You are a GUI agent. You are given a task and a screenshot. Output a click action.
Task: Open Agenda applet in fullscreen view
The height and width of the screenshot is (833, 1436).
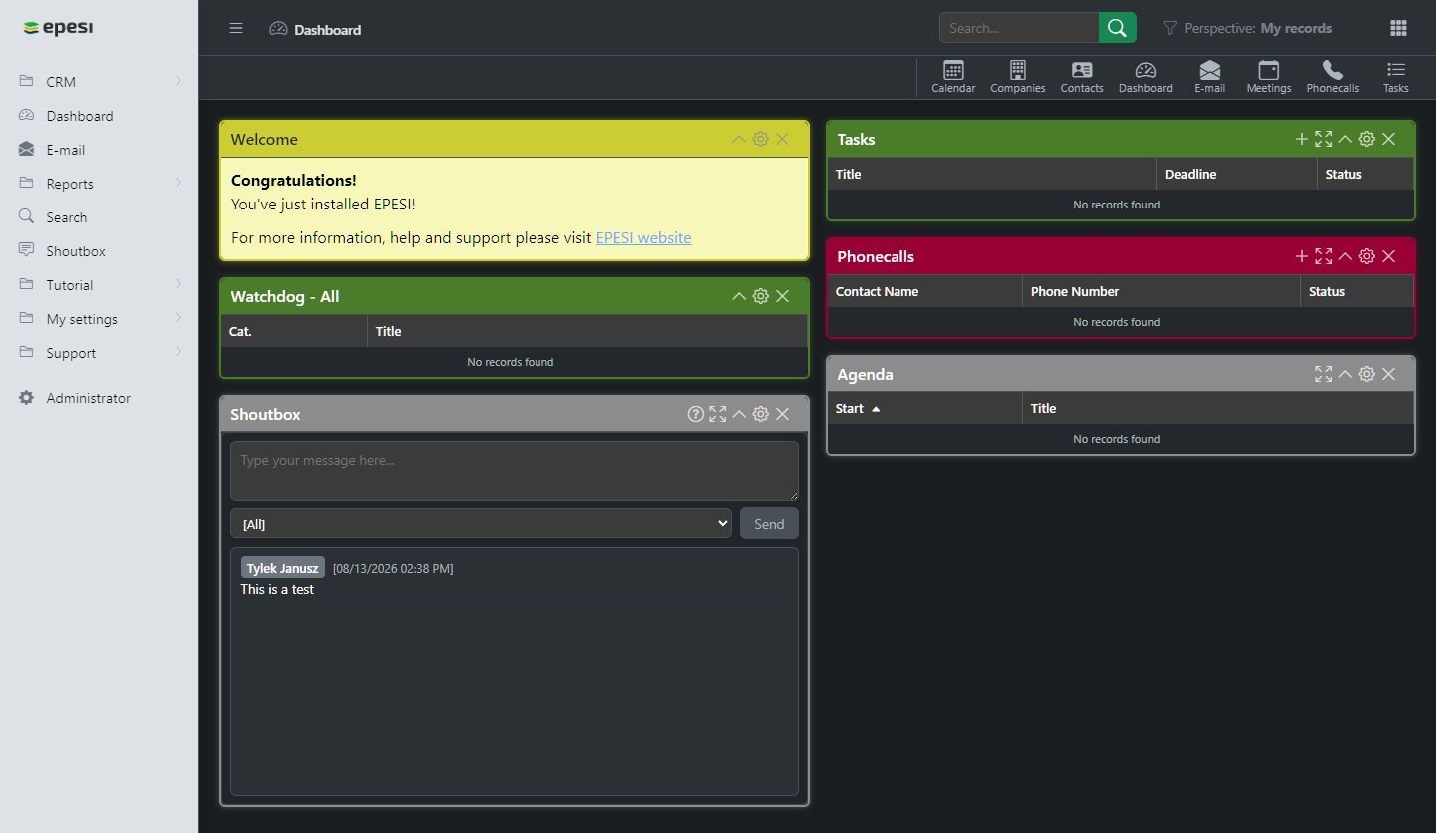click(x=1323, y=374)
